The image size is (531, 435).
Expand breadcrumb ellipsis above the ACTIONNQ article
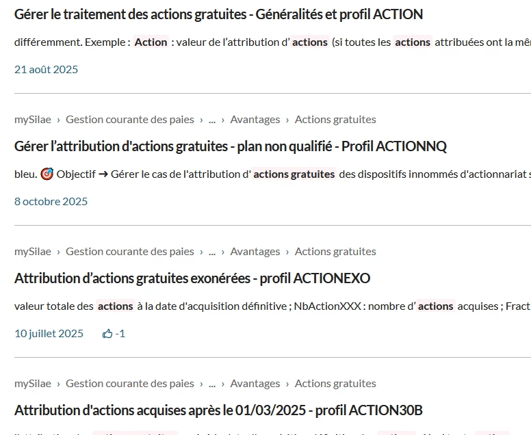212,120
